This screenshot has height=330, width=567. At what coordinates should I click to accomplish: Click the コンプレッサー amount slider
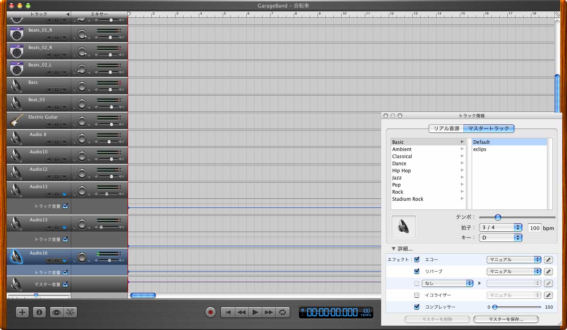(x=517, y=307)
